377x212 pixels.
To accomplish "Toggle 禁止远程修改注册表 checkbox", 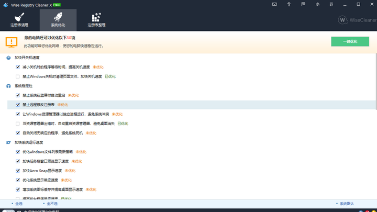I will [x=18, y=105].
